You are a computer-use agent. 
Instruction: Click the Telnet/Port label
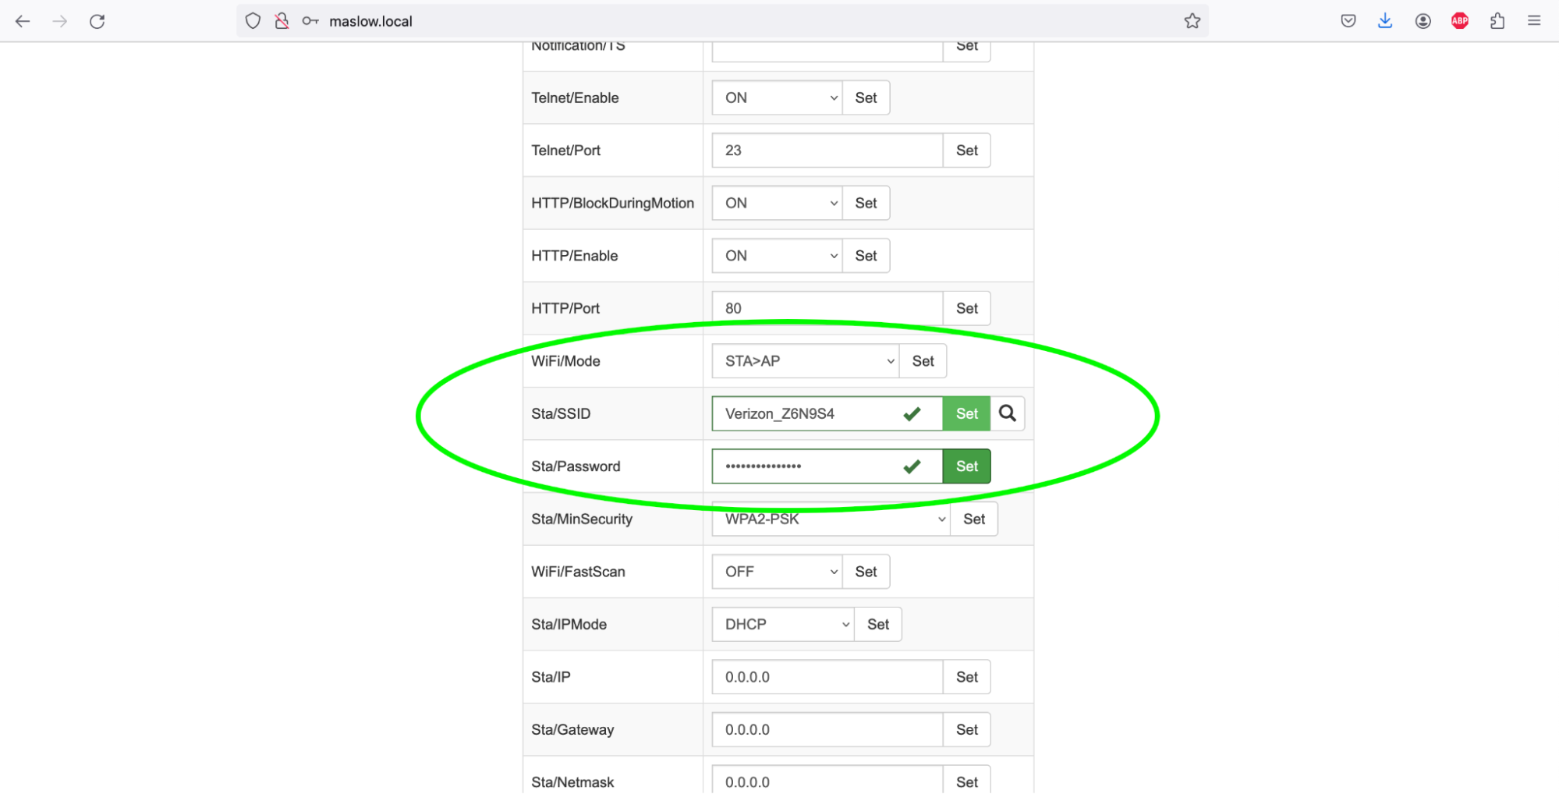point(565,151)
